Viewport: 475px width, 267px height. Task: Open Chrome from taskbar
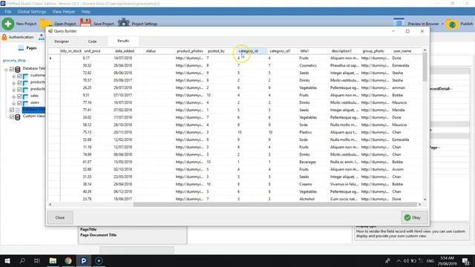68,260
